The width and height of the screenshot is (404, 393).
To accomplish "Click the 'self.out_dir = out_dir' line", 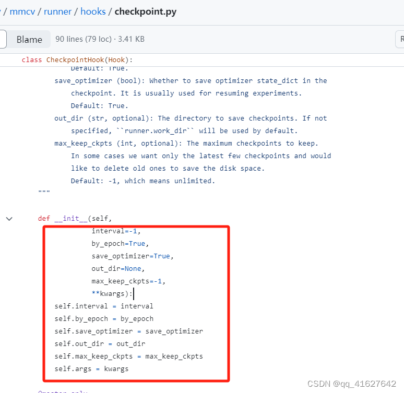I will point(100,344).
